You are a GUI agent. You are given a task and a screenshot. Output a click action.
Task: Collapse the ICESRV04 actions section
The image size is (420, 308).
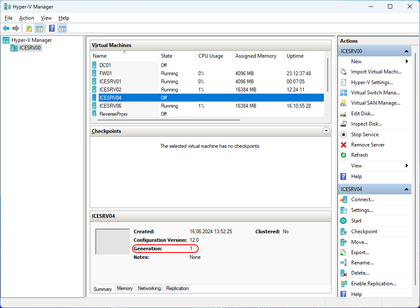tap(406, 189)
